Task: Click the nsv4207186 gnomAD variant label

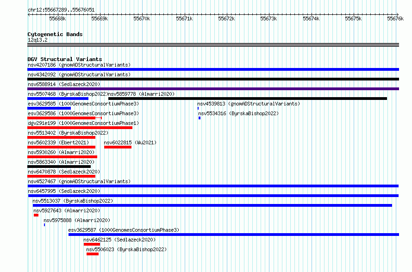Action: 79,65
